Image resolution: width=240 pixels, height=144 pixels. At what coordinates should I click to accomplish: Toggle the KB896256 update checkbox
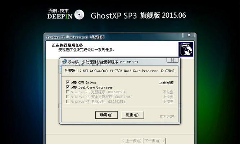(x=68, y=92)
